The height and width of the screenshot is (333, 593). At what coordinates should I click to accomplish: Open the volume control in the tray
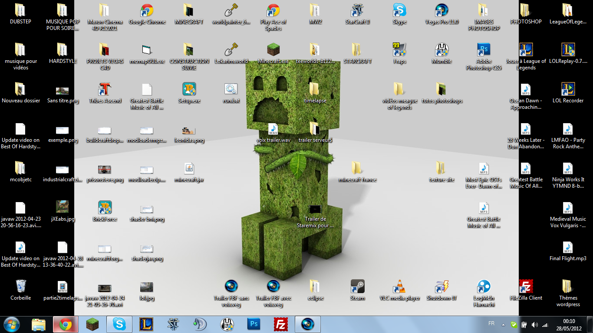click(534, 324)
